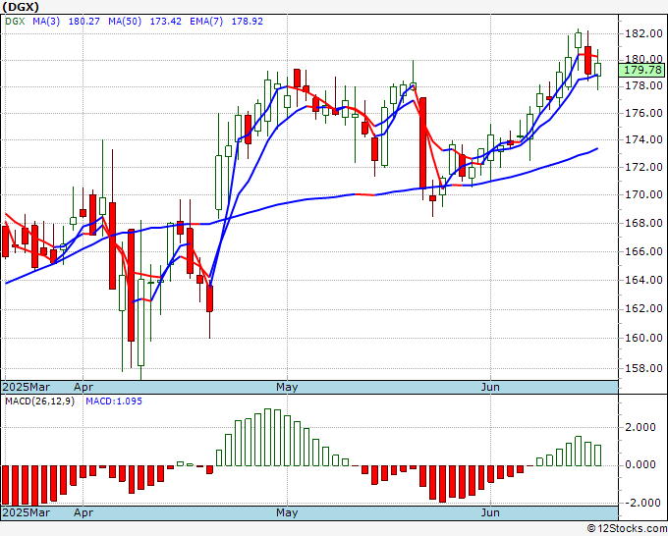Click Apr on price chart date axis
Image resolution: width=668 pixels, height=536 pixels.
pos(83,387)
